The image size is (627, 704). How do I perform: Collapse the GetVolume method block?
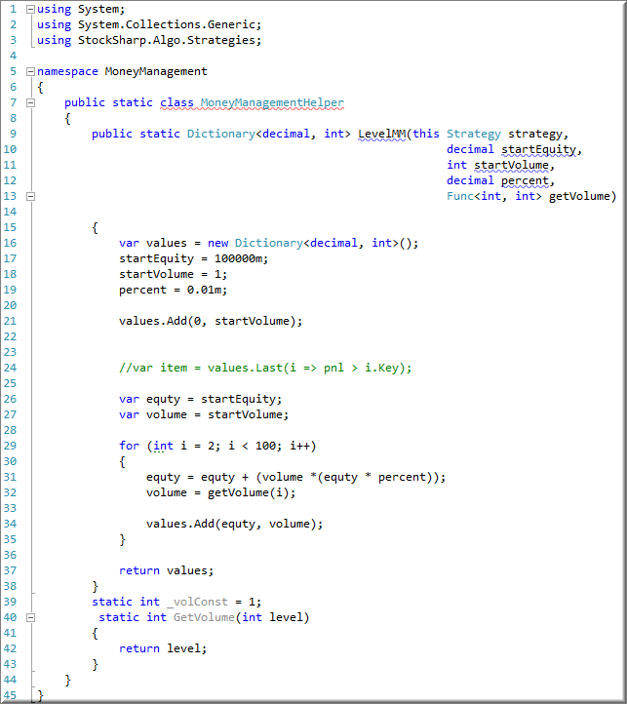tap(32, 617)
